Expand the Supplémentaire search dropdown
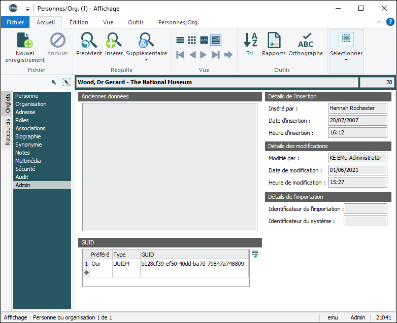 (x=146, y=60)
